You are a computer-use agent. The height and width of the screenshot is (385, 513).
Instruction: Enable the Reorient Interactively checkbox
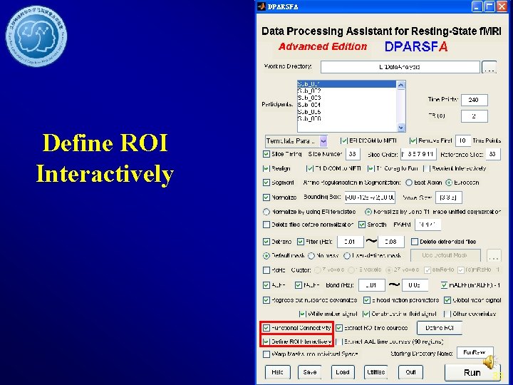tap(427, 168)
